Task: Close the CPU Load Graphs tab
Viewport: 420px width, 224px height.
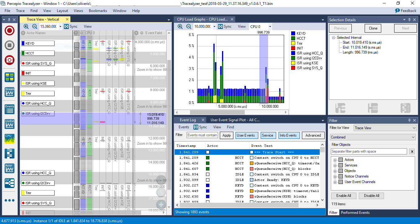Action: point(232,19)
